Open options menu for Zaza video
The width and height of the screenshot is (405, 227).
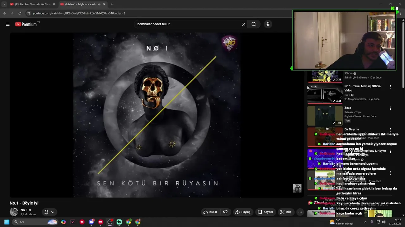click(x=390, y=108)
